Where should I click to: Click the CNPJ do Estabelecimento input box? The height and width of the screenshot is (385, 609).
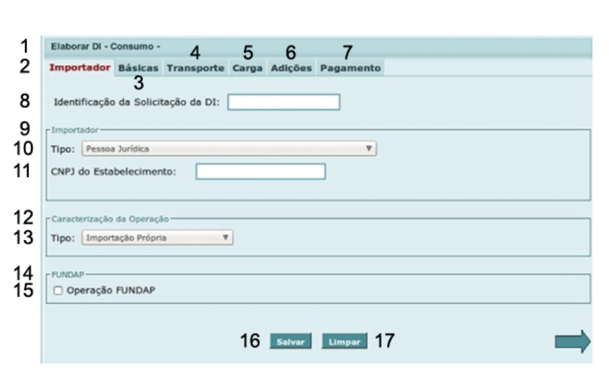point(261,172)
